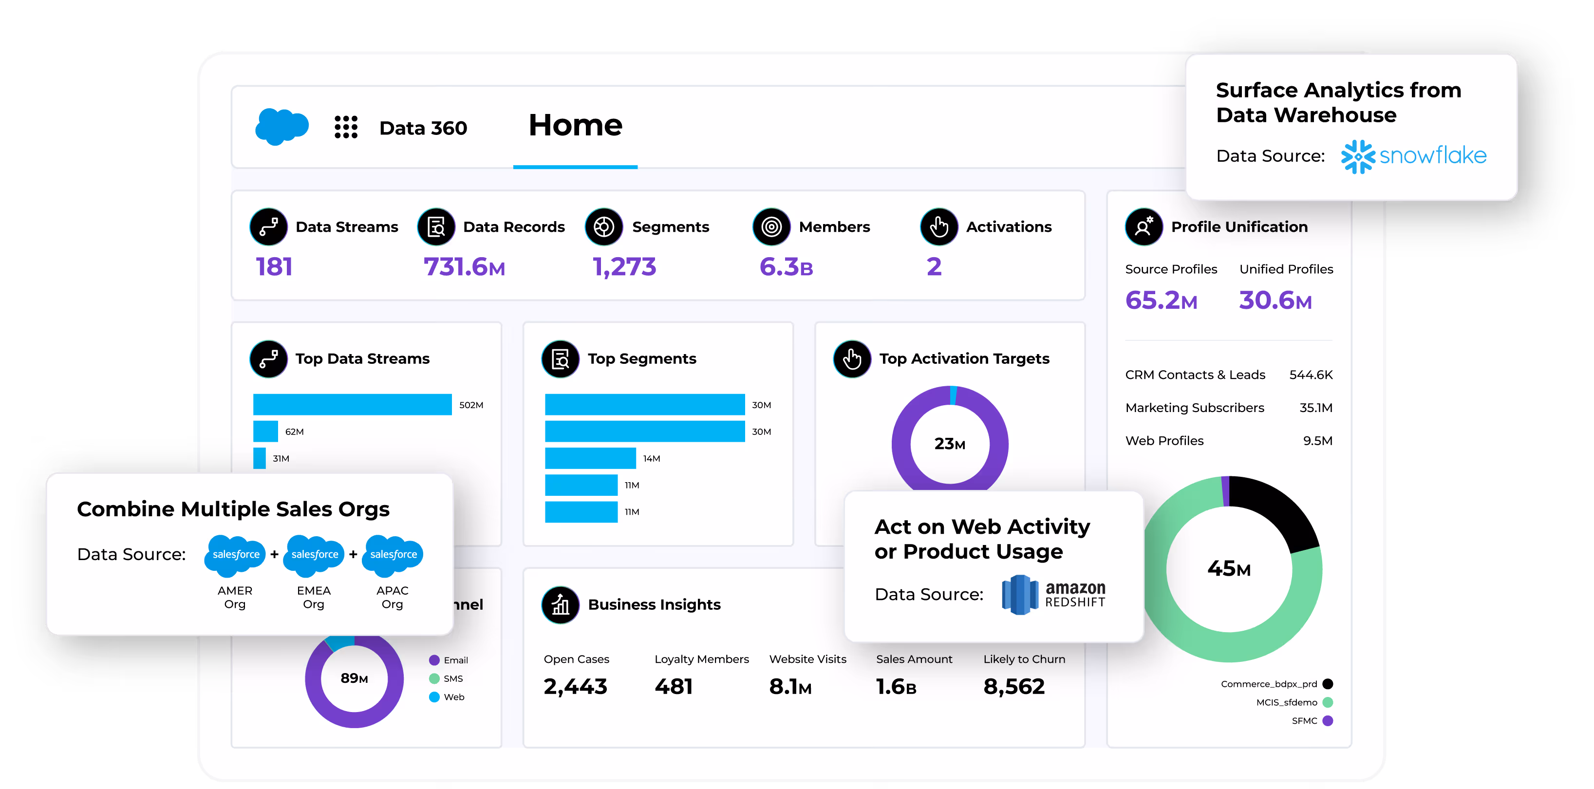
Task: Click the Open Cases value 2,443
Action: [x=576, y=687]
